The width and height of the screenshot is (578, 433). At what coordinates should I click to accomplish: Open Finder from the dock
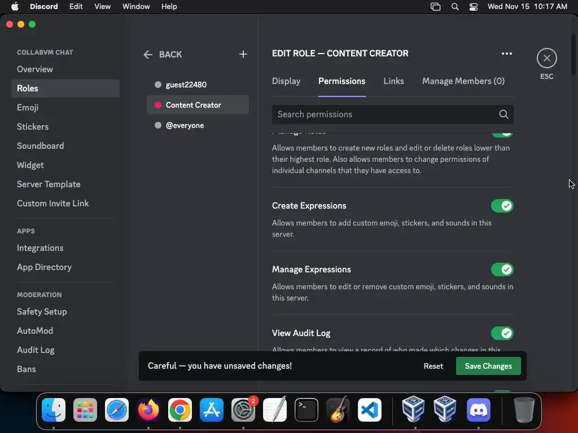coord(54,410)
